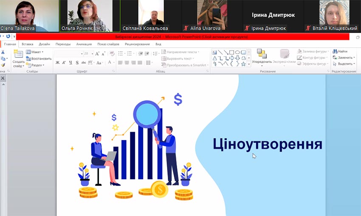Open the Раздел section dropdown
The height and width of the screenshot is (216, 361).
pyautogui.click(x=35, y=65)
